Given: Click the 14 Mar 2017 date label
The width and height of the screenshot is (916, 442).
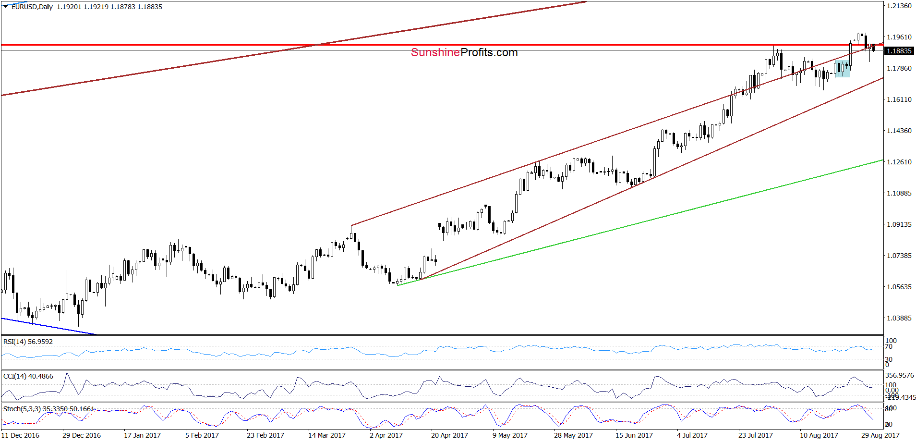Looking at the screenshot, I should pos(327,435).
